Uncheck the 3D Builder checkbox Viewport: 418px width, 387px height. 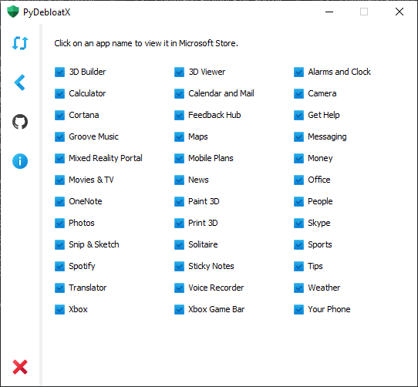pos(59,72)
